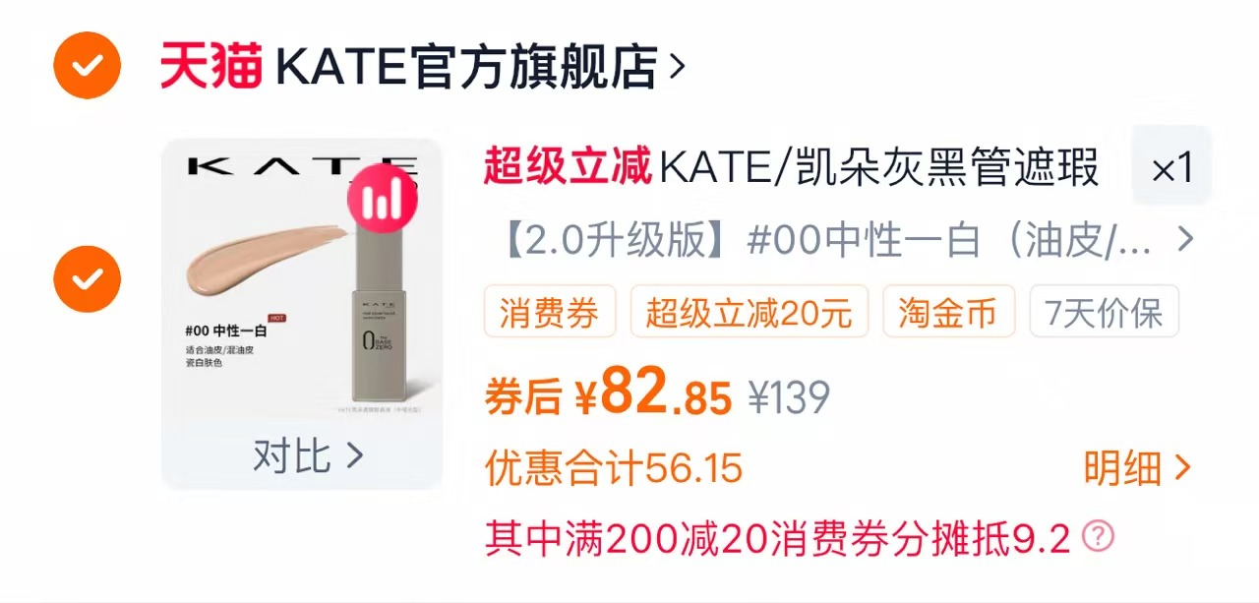Change quantity via the ×1 box
The height and width of the screenshot is (603, 1259).
(1171, 168)
